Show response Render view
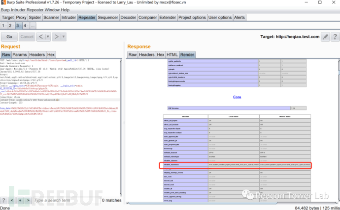Image resolution: width=340 pixels, height=210 pixels. tap(187, 54)
